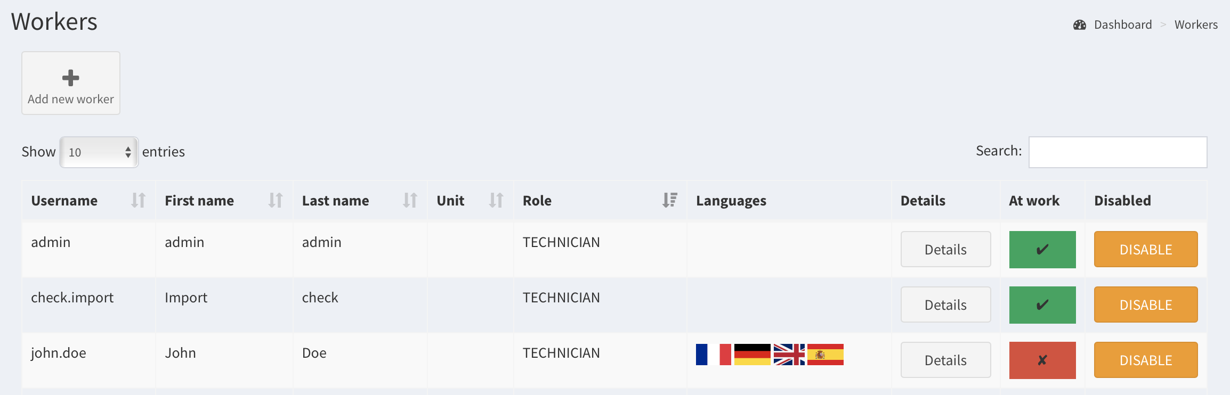
Task: Select the Workers breadcrumb item
Action: pyautogui.click(x=1196, y=25)
